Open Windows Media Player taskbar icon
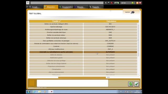Screen dimensions: 168x94 coord(45,92)
